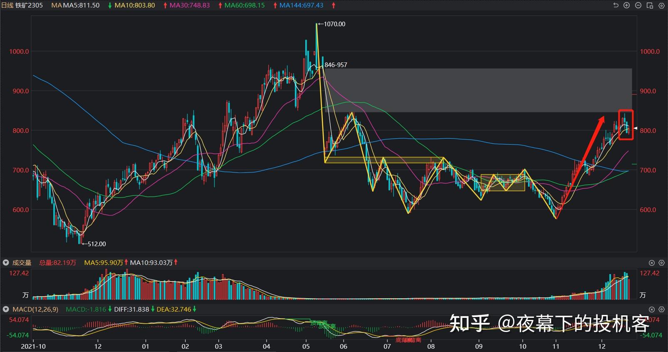Click the MACD(12,26,9) panel title
Screen dimensions: 668x352
pyautogui.click(x=35, y=310)
